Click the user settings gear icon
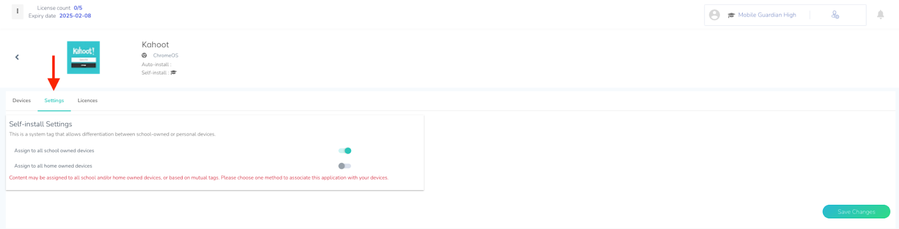The width and height of the screenshot is (899, 229). coord(835,15)
